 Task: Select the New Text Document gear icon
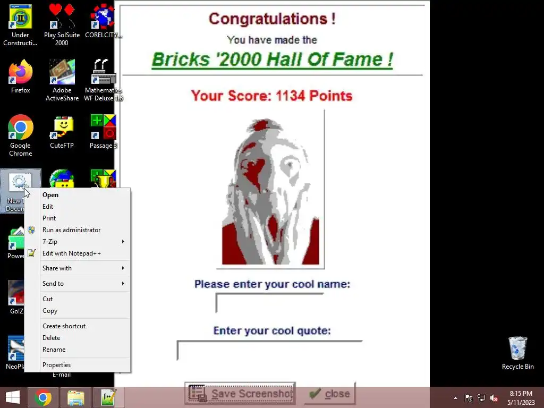(20, 183)
